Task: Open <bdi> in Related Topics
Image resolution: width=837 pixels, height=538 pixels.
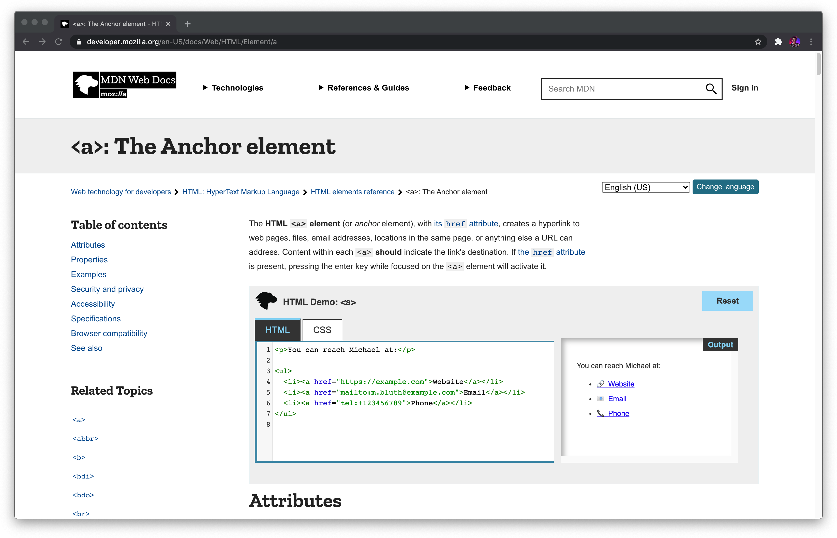Action: click(x=83, y=476)
